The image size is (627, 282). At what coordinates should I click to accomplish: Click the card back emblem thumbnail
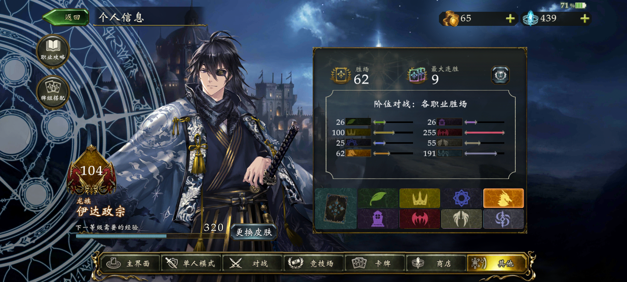(x=335, y=208)
